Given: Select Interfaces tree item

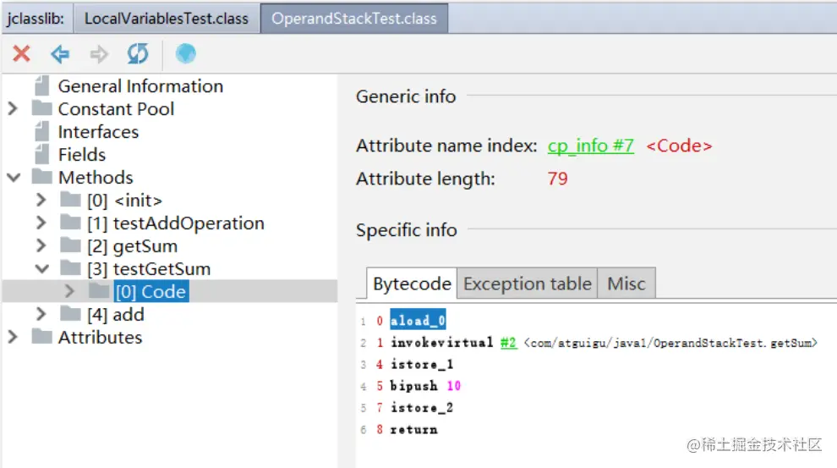Looking at the screenshot, I should (x=98, y=132).
